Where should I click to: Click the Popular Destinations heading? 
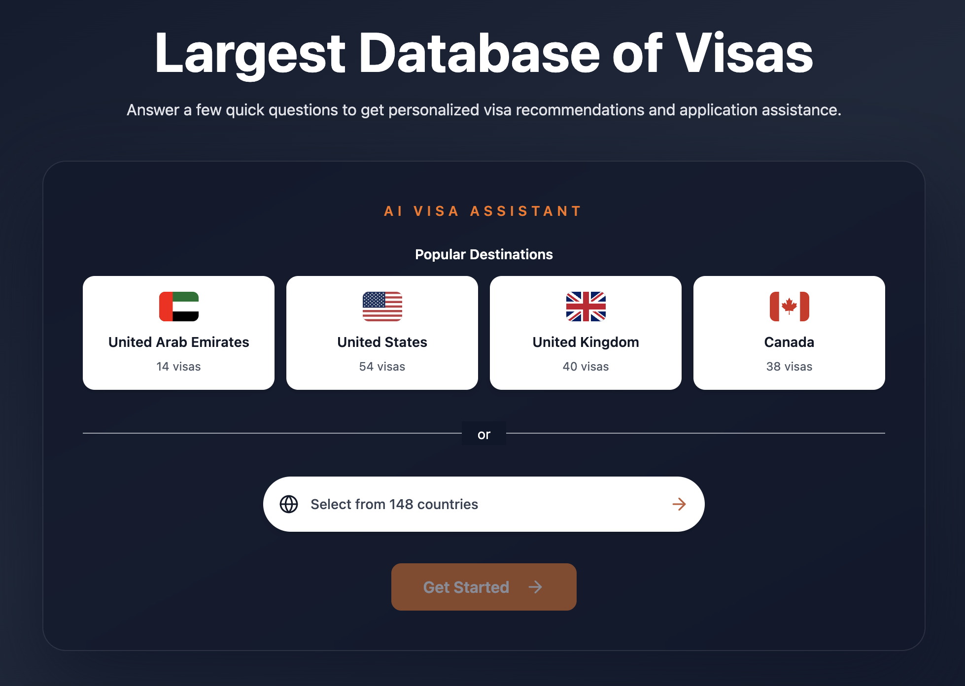(x=483, y=254)
